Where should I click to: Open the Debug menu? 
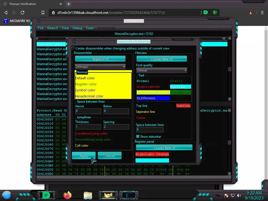click(x=77, y=28)
